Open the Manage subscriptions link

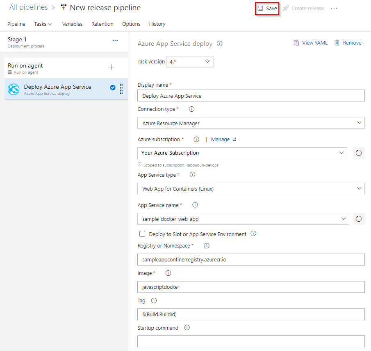(221, 139)
